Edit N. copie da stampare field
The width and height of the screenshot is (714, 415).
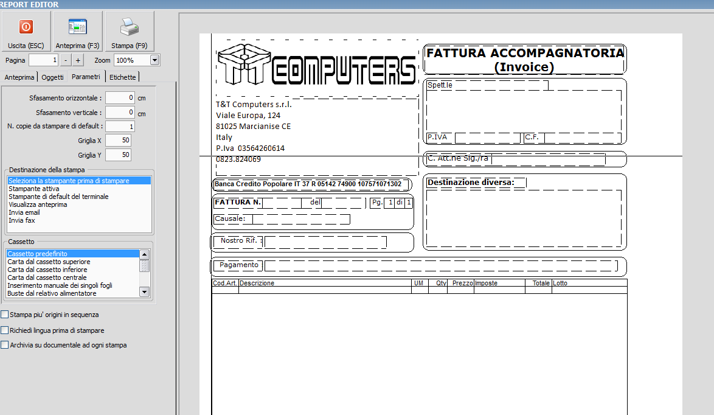[120, 126]
